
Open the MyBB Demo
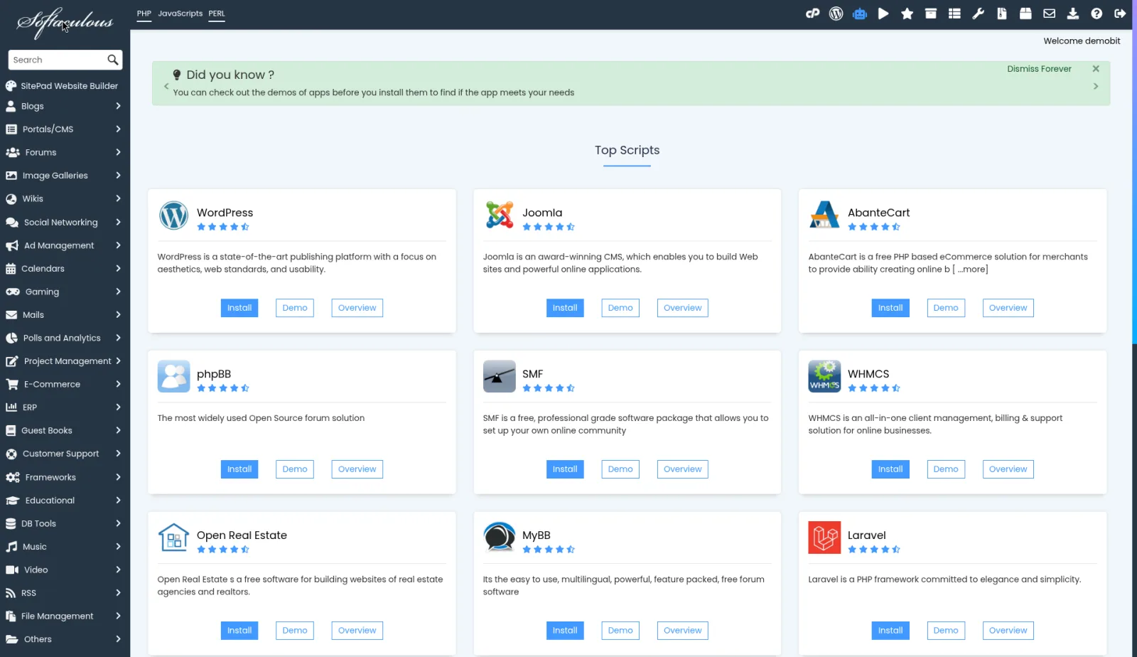[x=620, y=631]
